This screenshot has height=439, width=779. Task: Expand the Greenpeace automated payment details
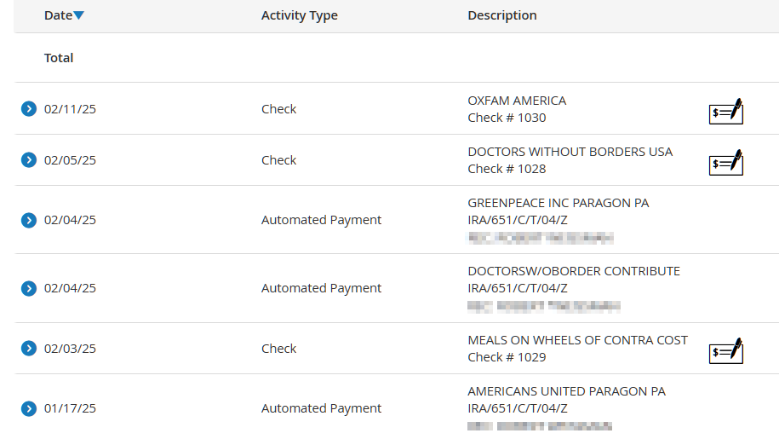pos(29,220)
